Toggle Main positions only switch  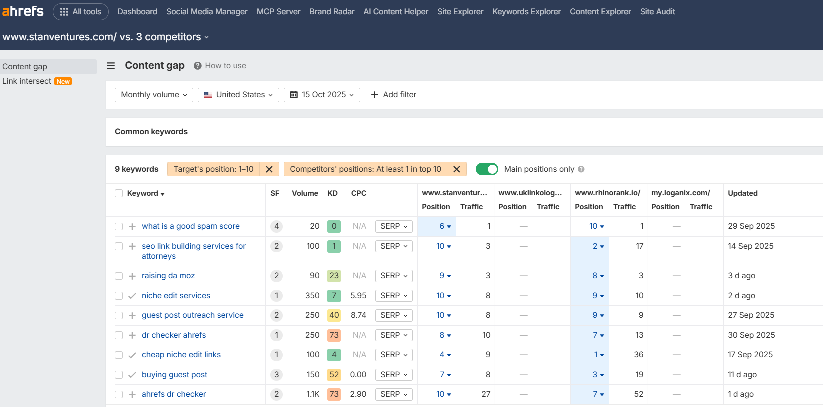pyautogui.click(x=486, y=169)
